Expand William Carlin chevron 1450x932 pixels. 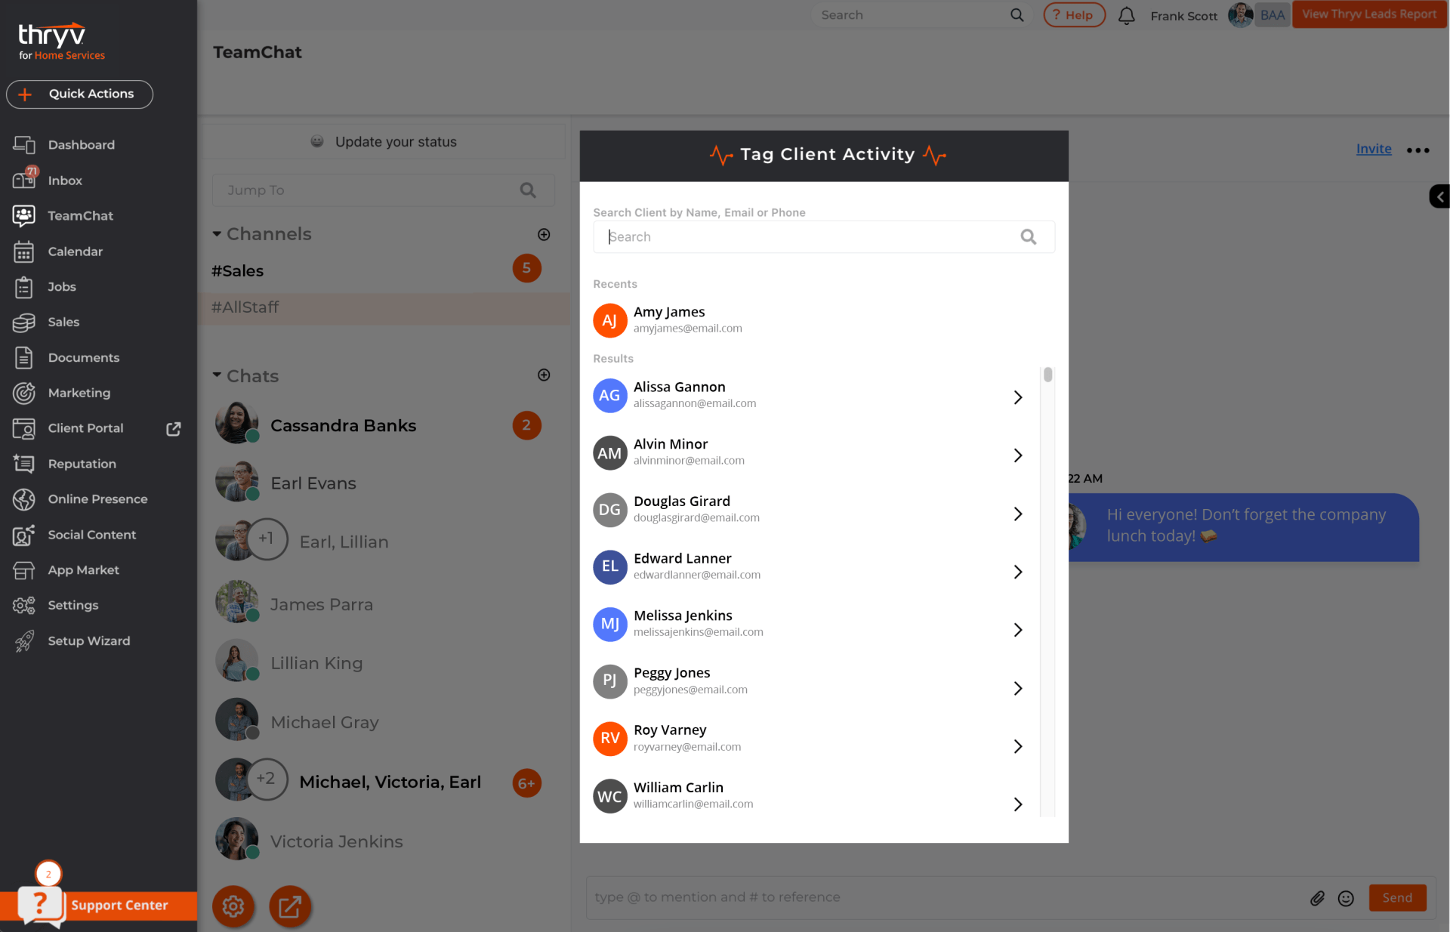1018,804
